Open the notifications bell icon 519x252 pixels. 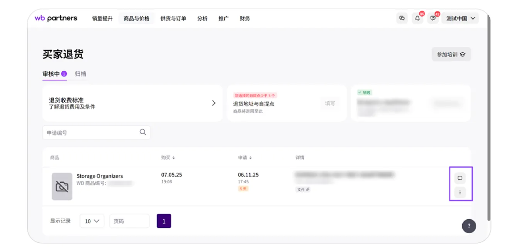coord(417,18)
